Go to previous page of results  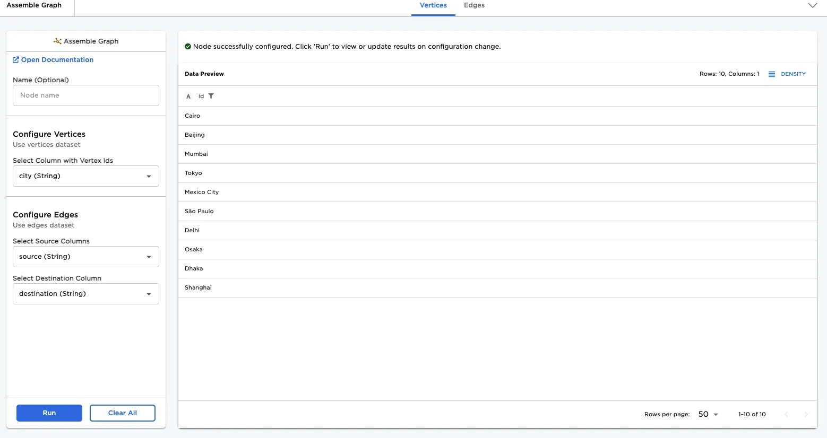pos(786,414)
